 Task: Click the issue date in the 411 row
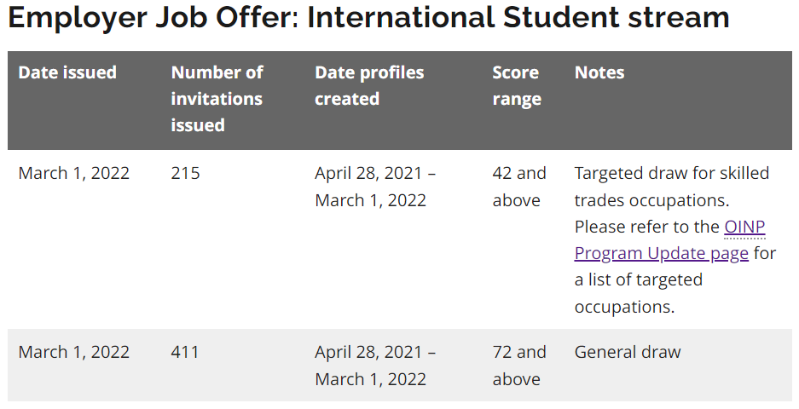(74, 352)
